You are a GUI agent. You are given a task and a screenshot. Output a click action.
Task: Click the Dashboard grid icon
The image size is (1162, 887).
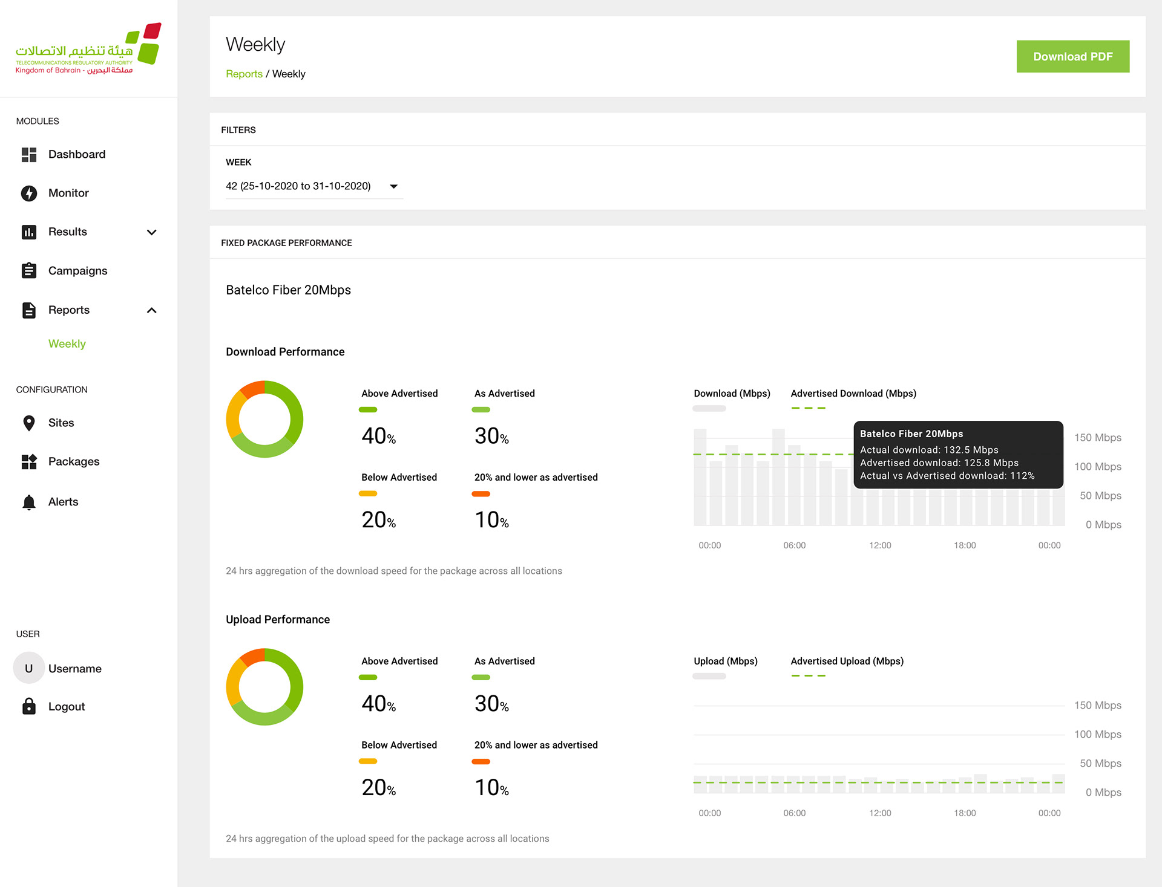29,155
